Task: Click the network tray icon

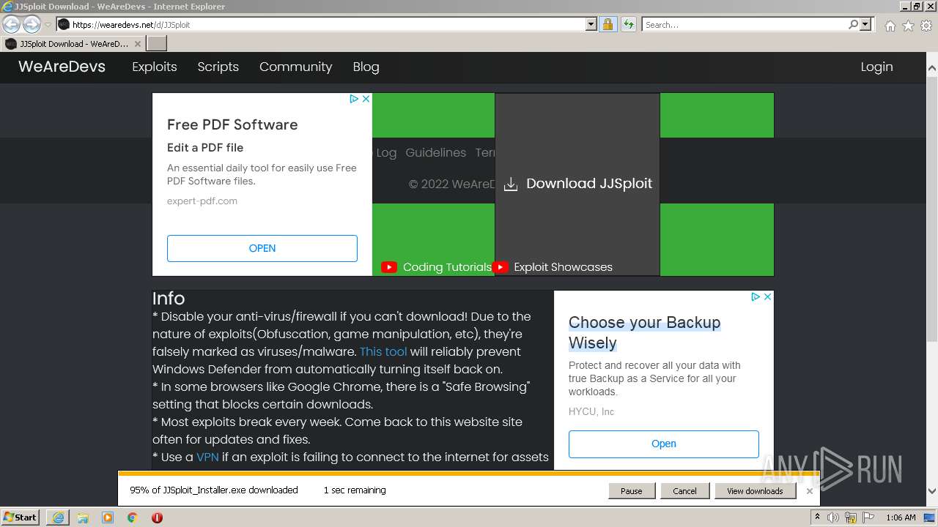Action: 851,517
